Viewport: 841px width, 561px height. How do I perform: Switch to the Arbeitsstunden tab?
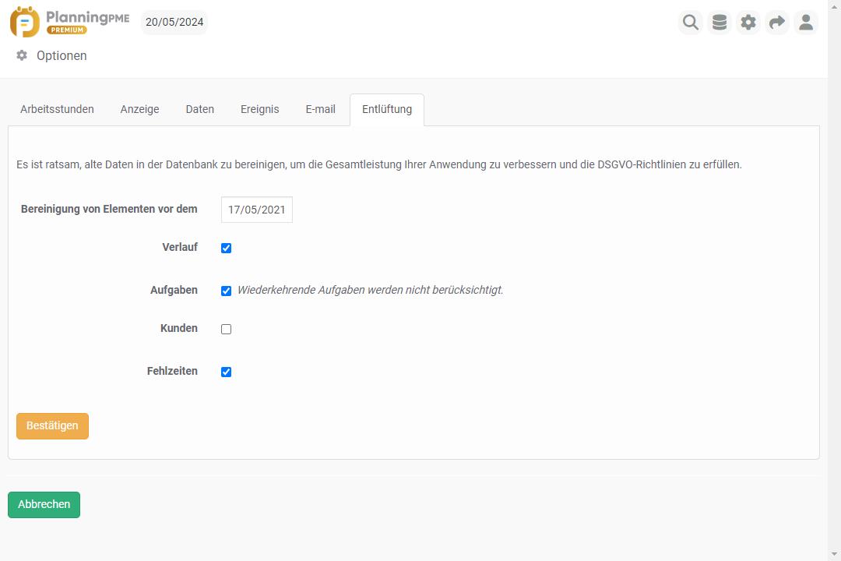coord(57,110)
